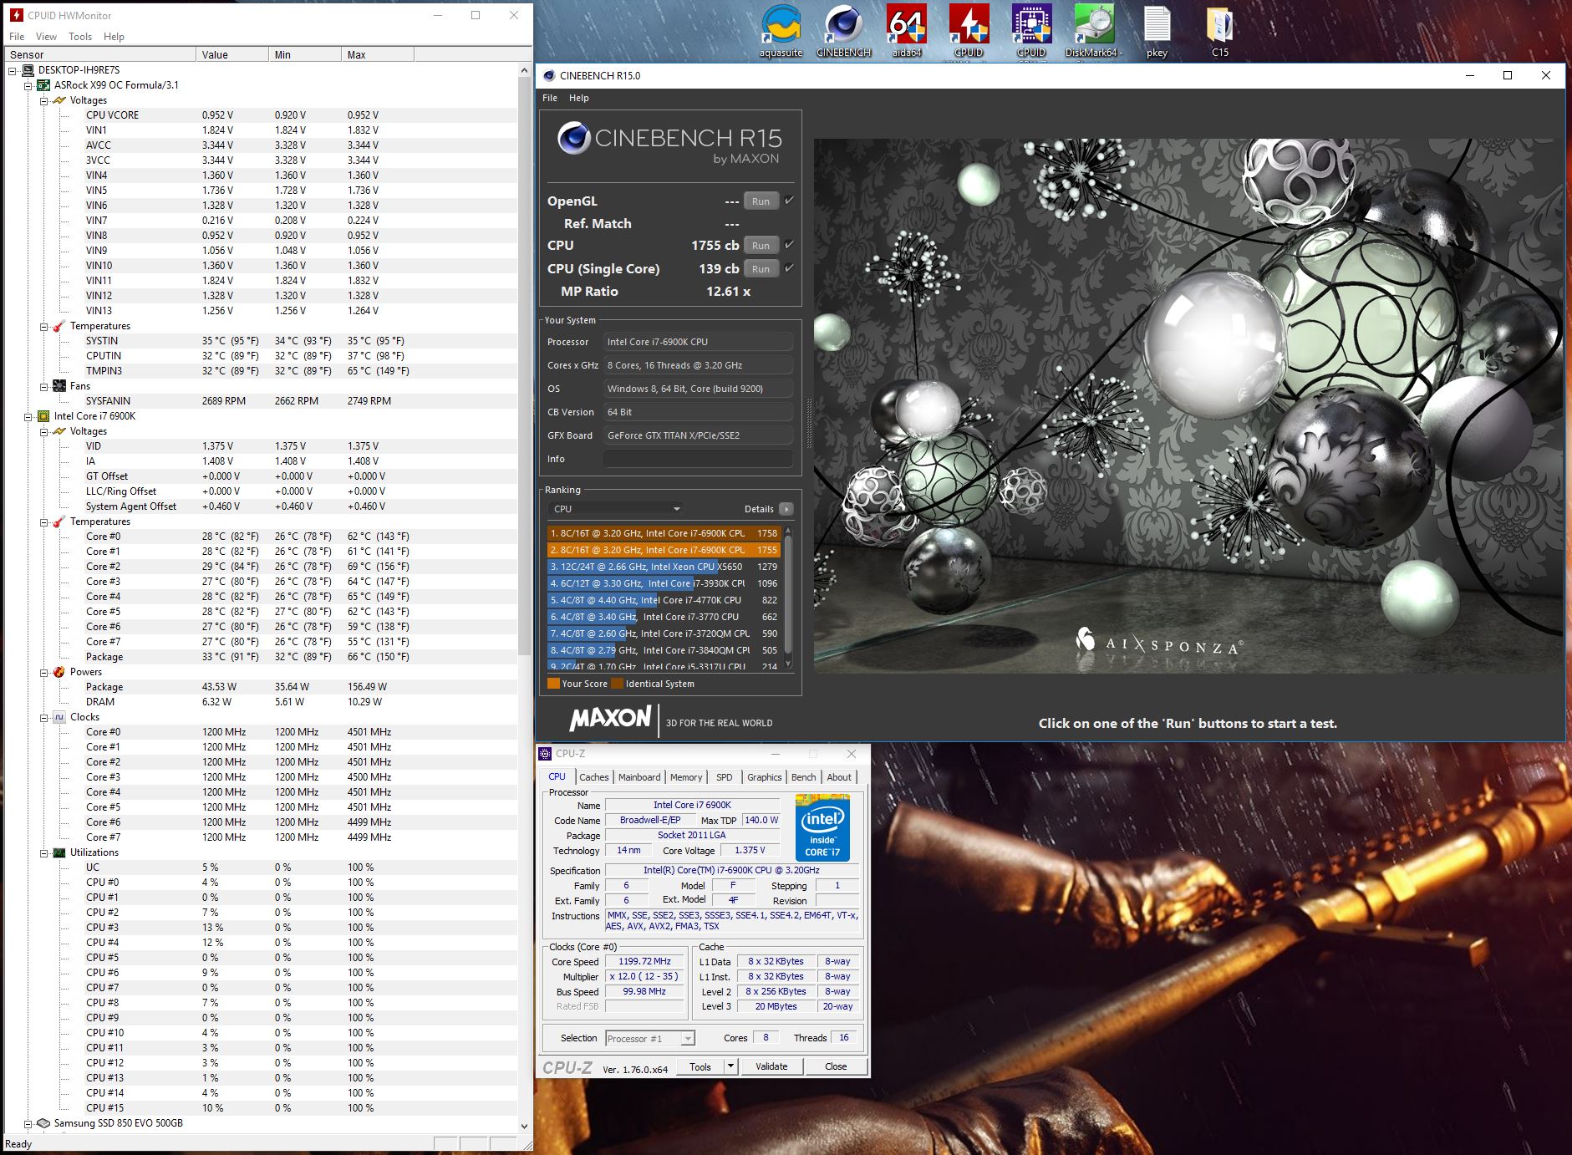
Task: Run the CPU multi-core benchmark
Action: (761, 245)
